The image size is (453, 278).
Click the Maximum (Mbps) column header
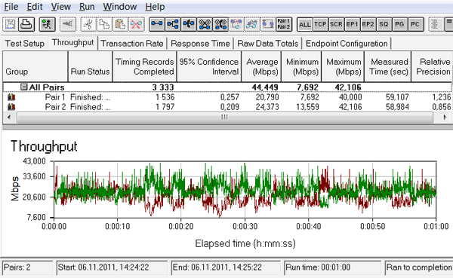tap(343, 66)
